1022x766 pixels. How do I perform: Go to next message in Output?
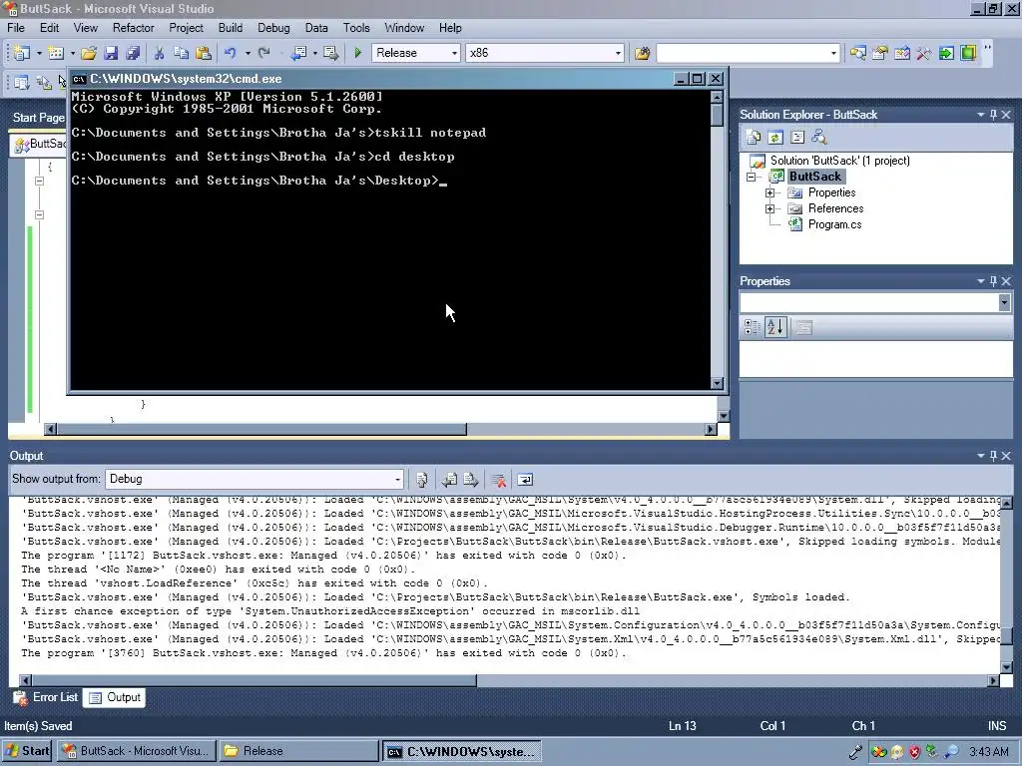(471, 480)
